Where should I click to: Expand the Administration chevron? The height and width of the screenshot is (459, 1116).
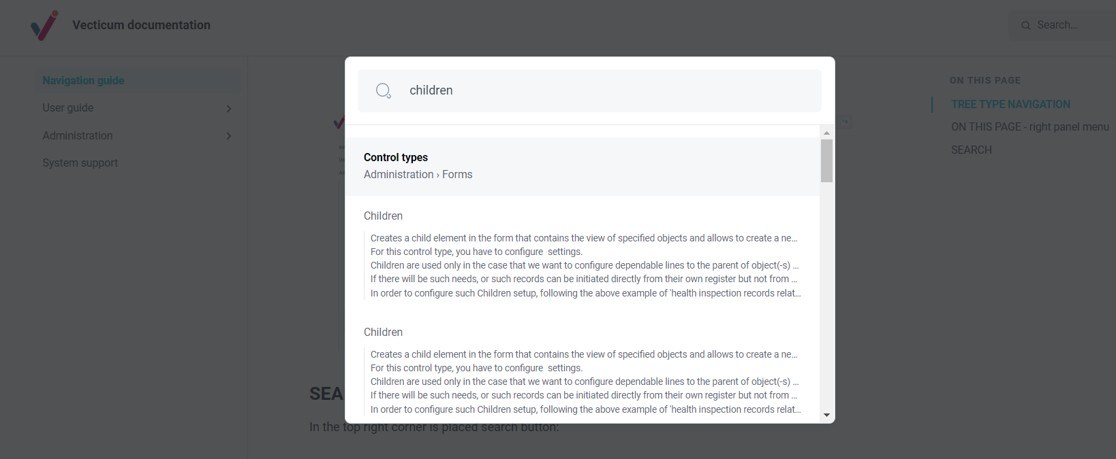click(229, 136)
